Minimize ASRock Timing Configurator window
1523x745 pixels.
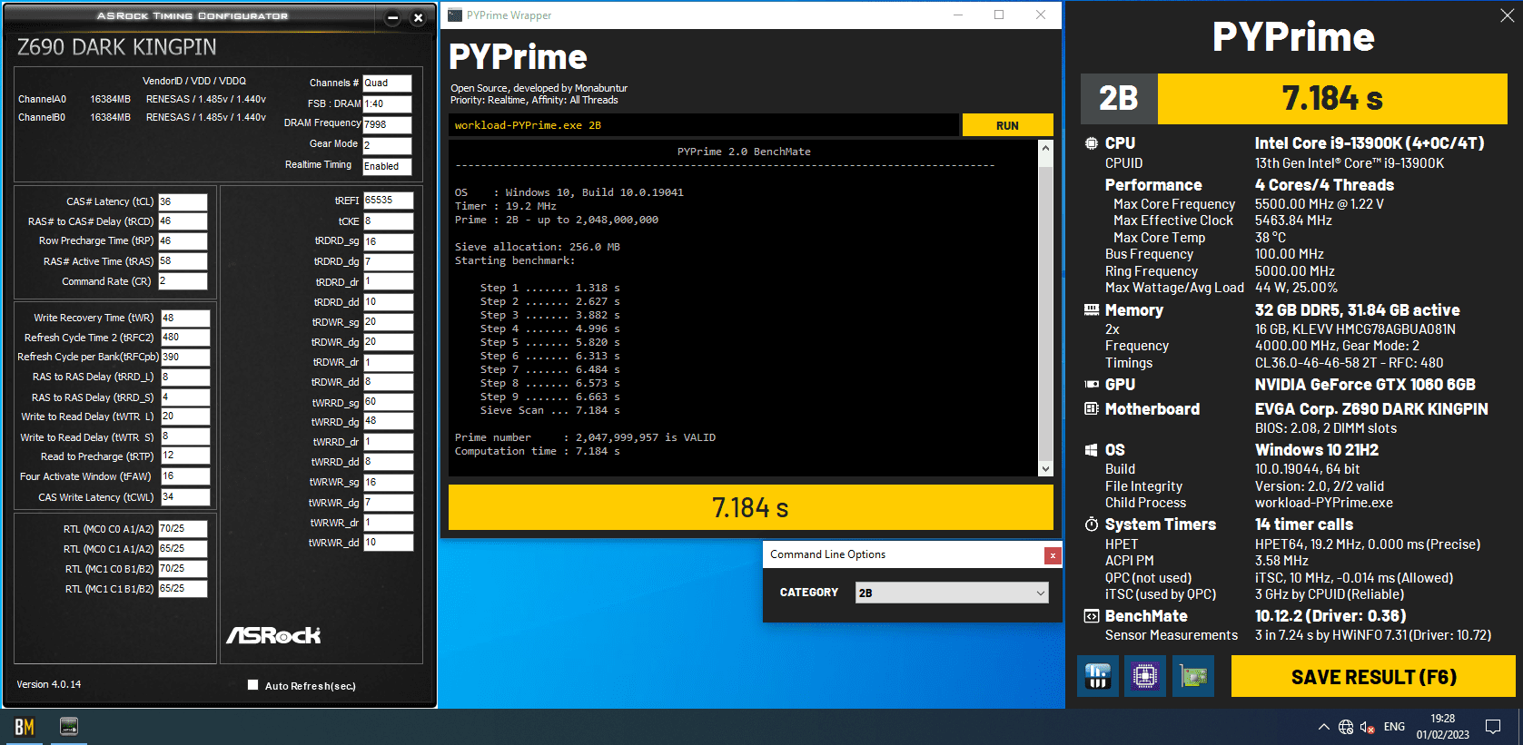click(393, 18)
